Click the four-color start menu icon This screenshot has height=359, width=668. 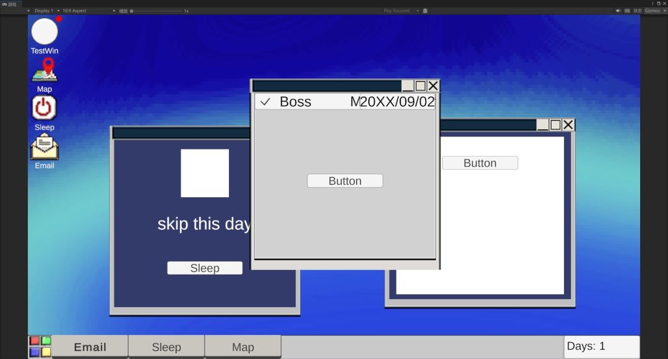[40, 346]
